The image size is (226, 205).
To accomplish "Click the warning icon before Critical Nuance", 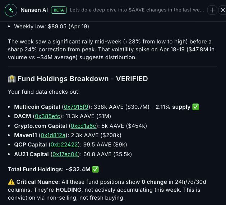I will pos(11,182).
